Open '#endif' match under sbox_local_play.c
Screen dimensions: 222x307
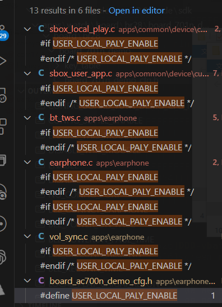tap(115, 59)
